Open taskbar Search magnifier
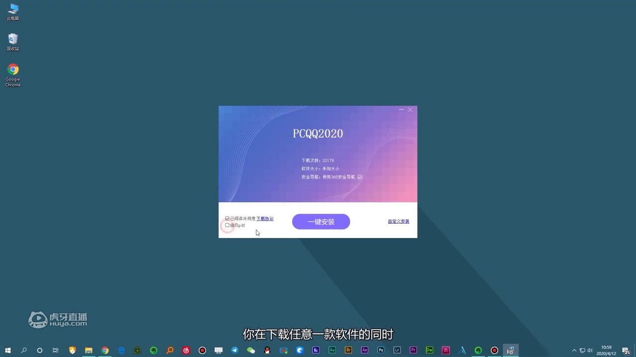 coord(24,350)
